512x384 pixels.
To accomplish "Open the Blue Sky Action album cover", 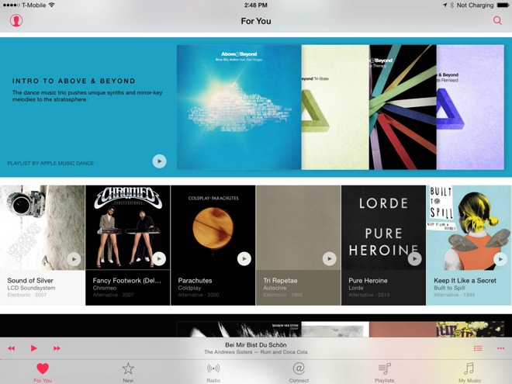I will click(x=239, y=107).
